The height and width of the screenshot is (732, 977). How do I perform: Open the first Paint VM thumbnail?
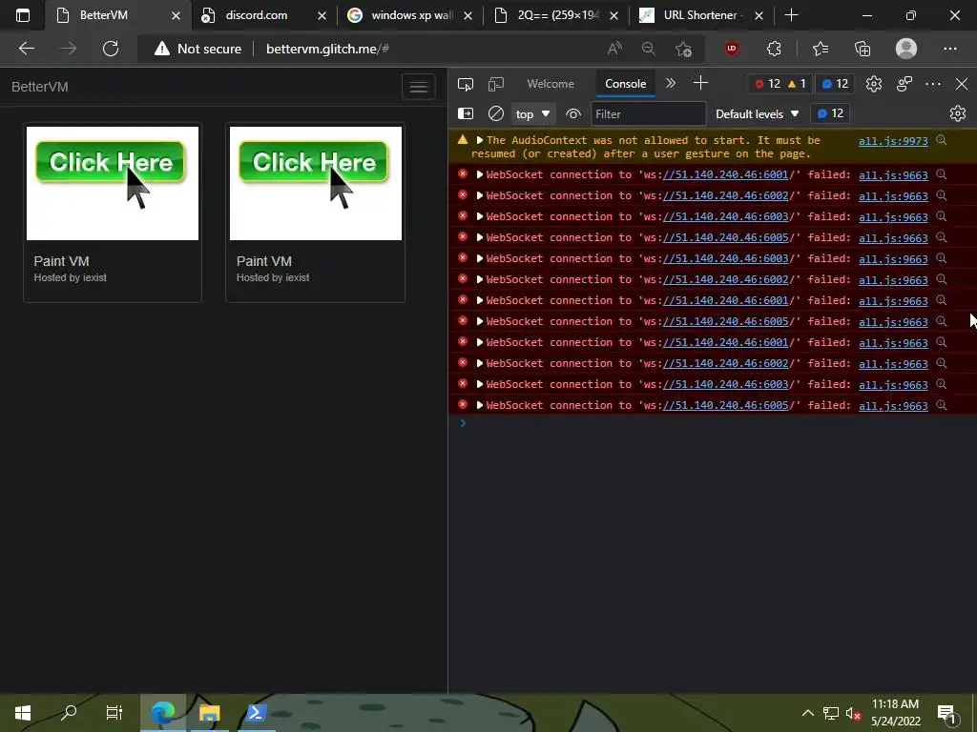pos(113,183)
